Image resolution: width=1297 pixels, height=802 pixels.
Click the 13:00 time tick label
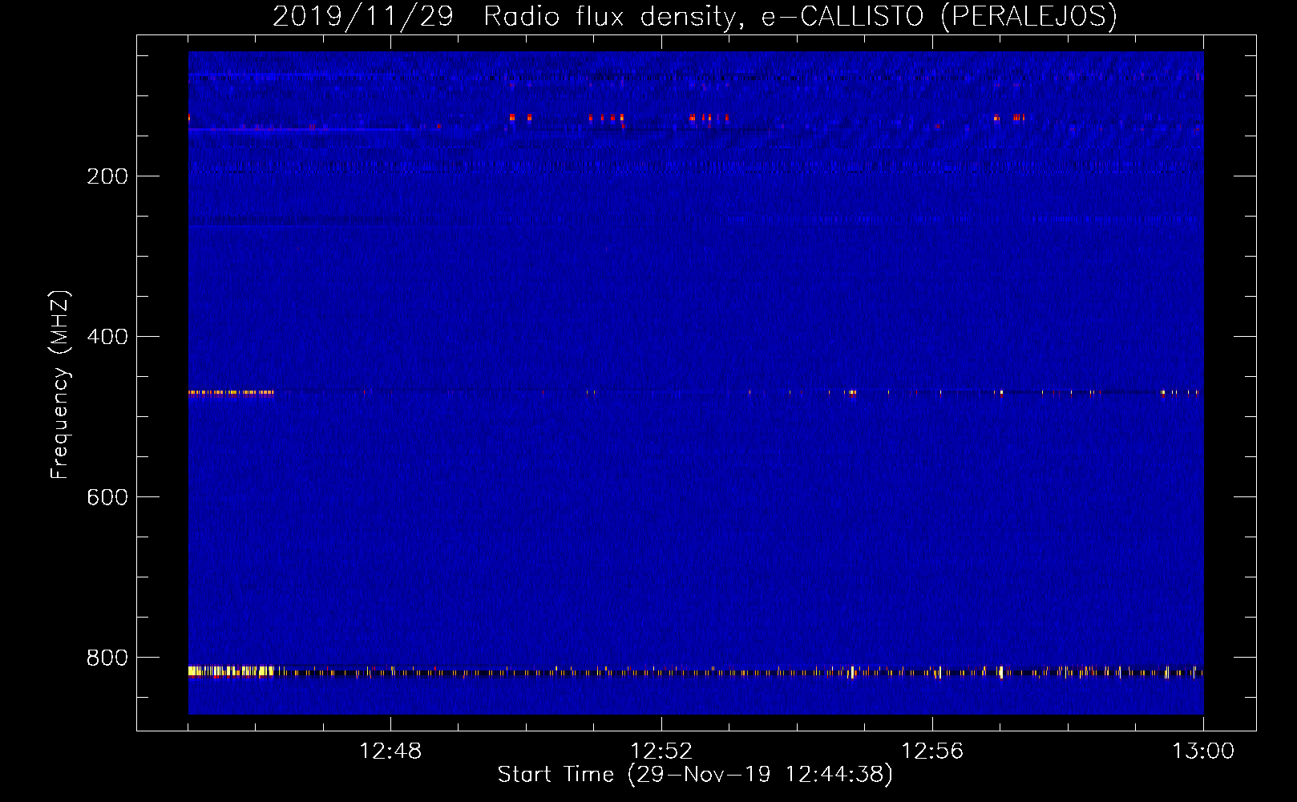(1203, 751)
